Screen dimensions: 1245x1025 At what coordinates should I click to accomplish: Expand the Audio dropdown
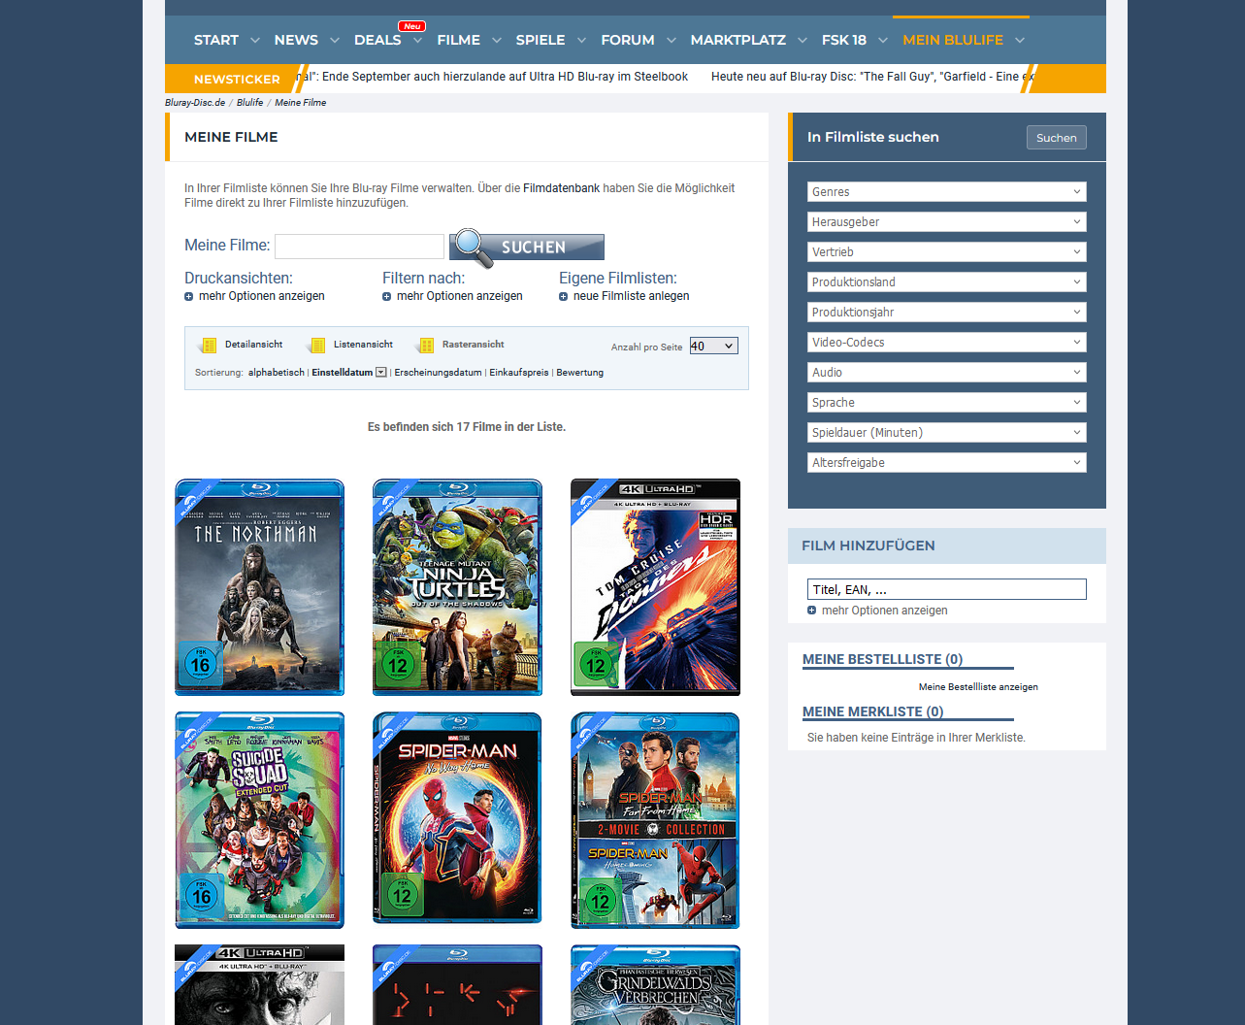[946, 373]
